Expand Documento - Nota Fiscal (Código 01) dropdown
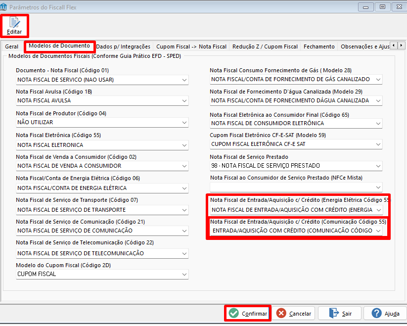 (x=184, y=80)
